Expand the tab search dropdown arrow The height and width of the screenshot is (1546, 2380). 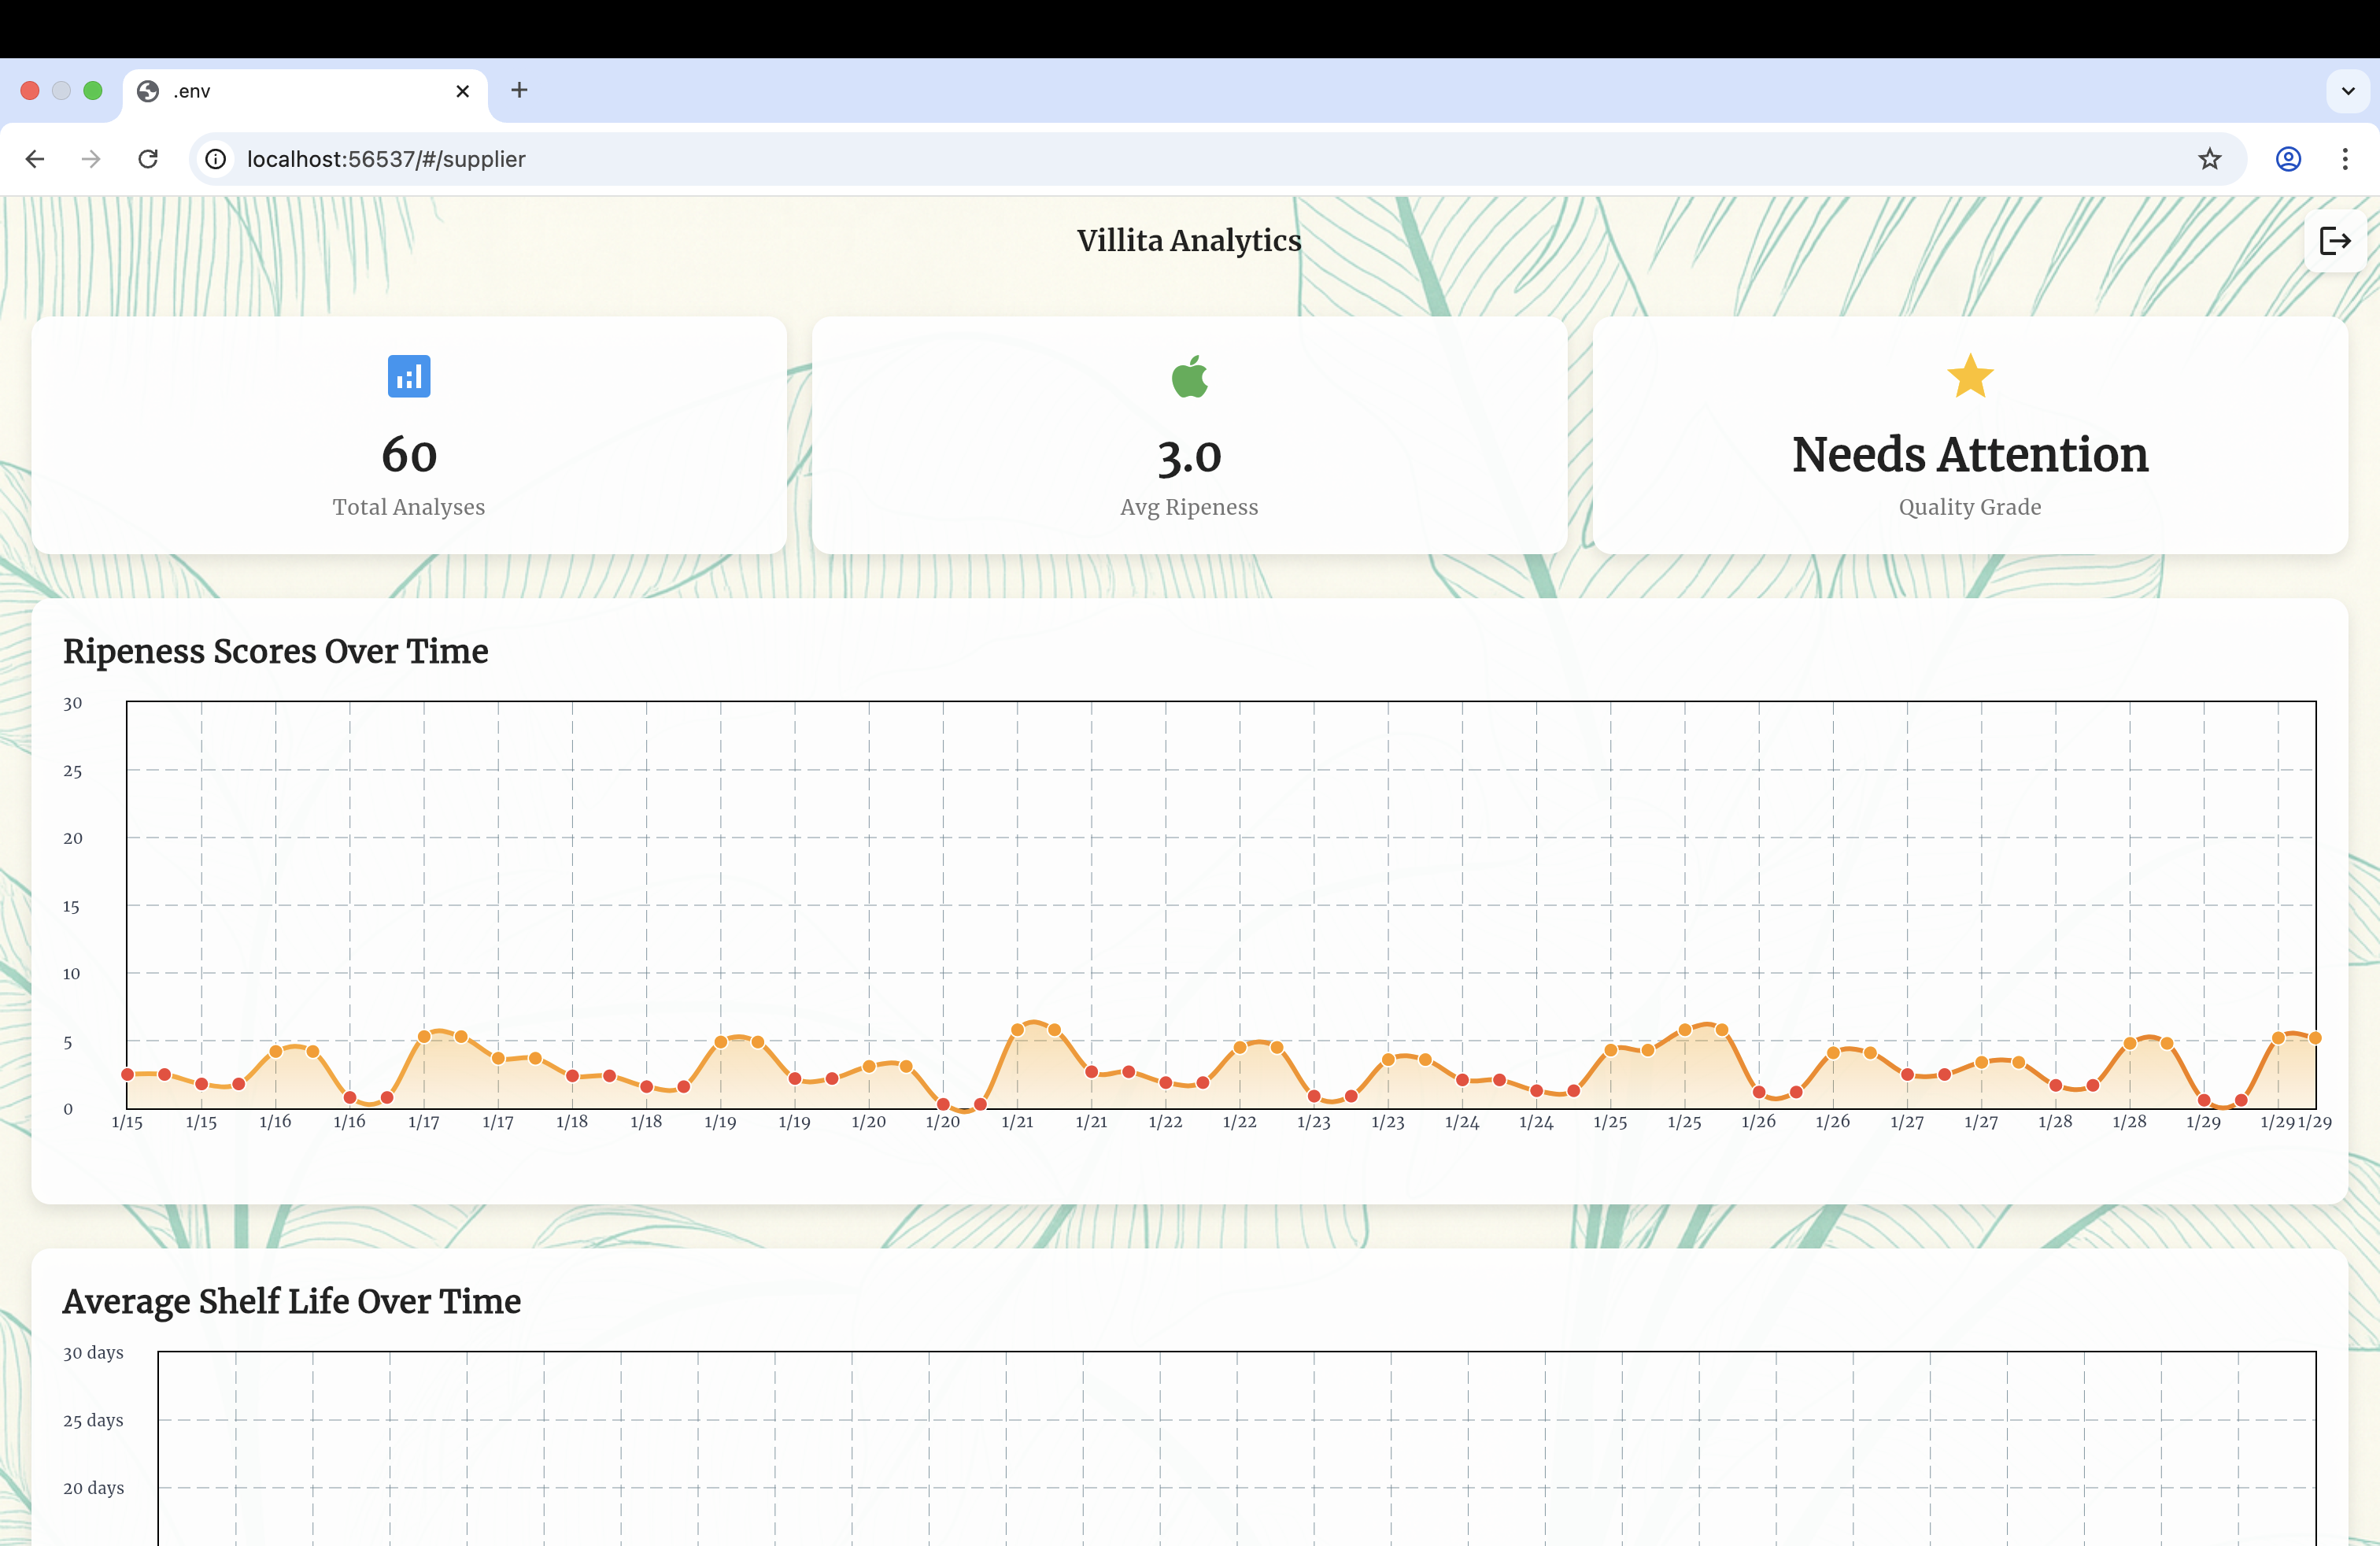point(2348,91)
